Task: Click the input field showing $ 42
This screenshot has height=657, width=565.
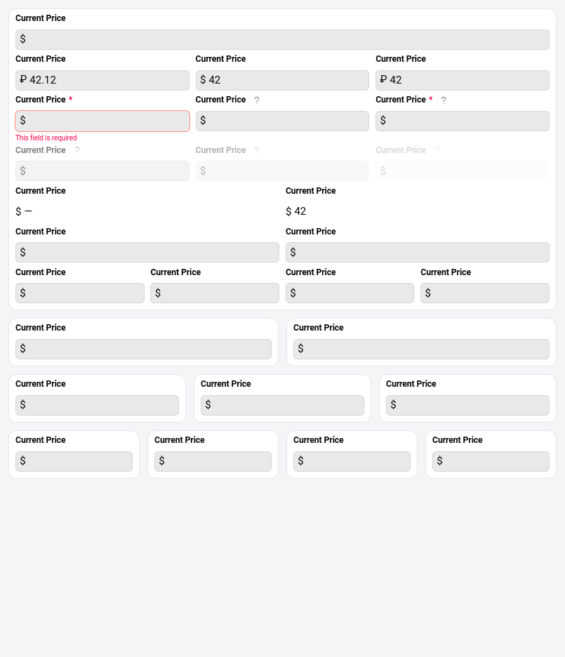Action: pos(282,80)
